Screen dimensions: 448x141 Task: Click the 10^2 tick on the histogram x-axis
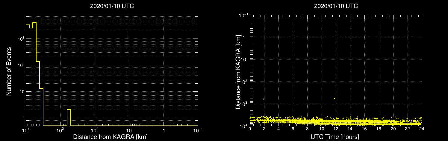[x=95, y=131]
